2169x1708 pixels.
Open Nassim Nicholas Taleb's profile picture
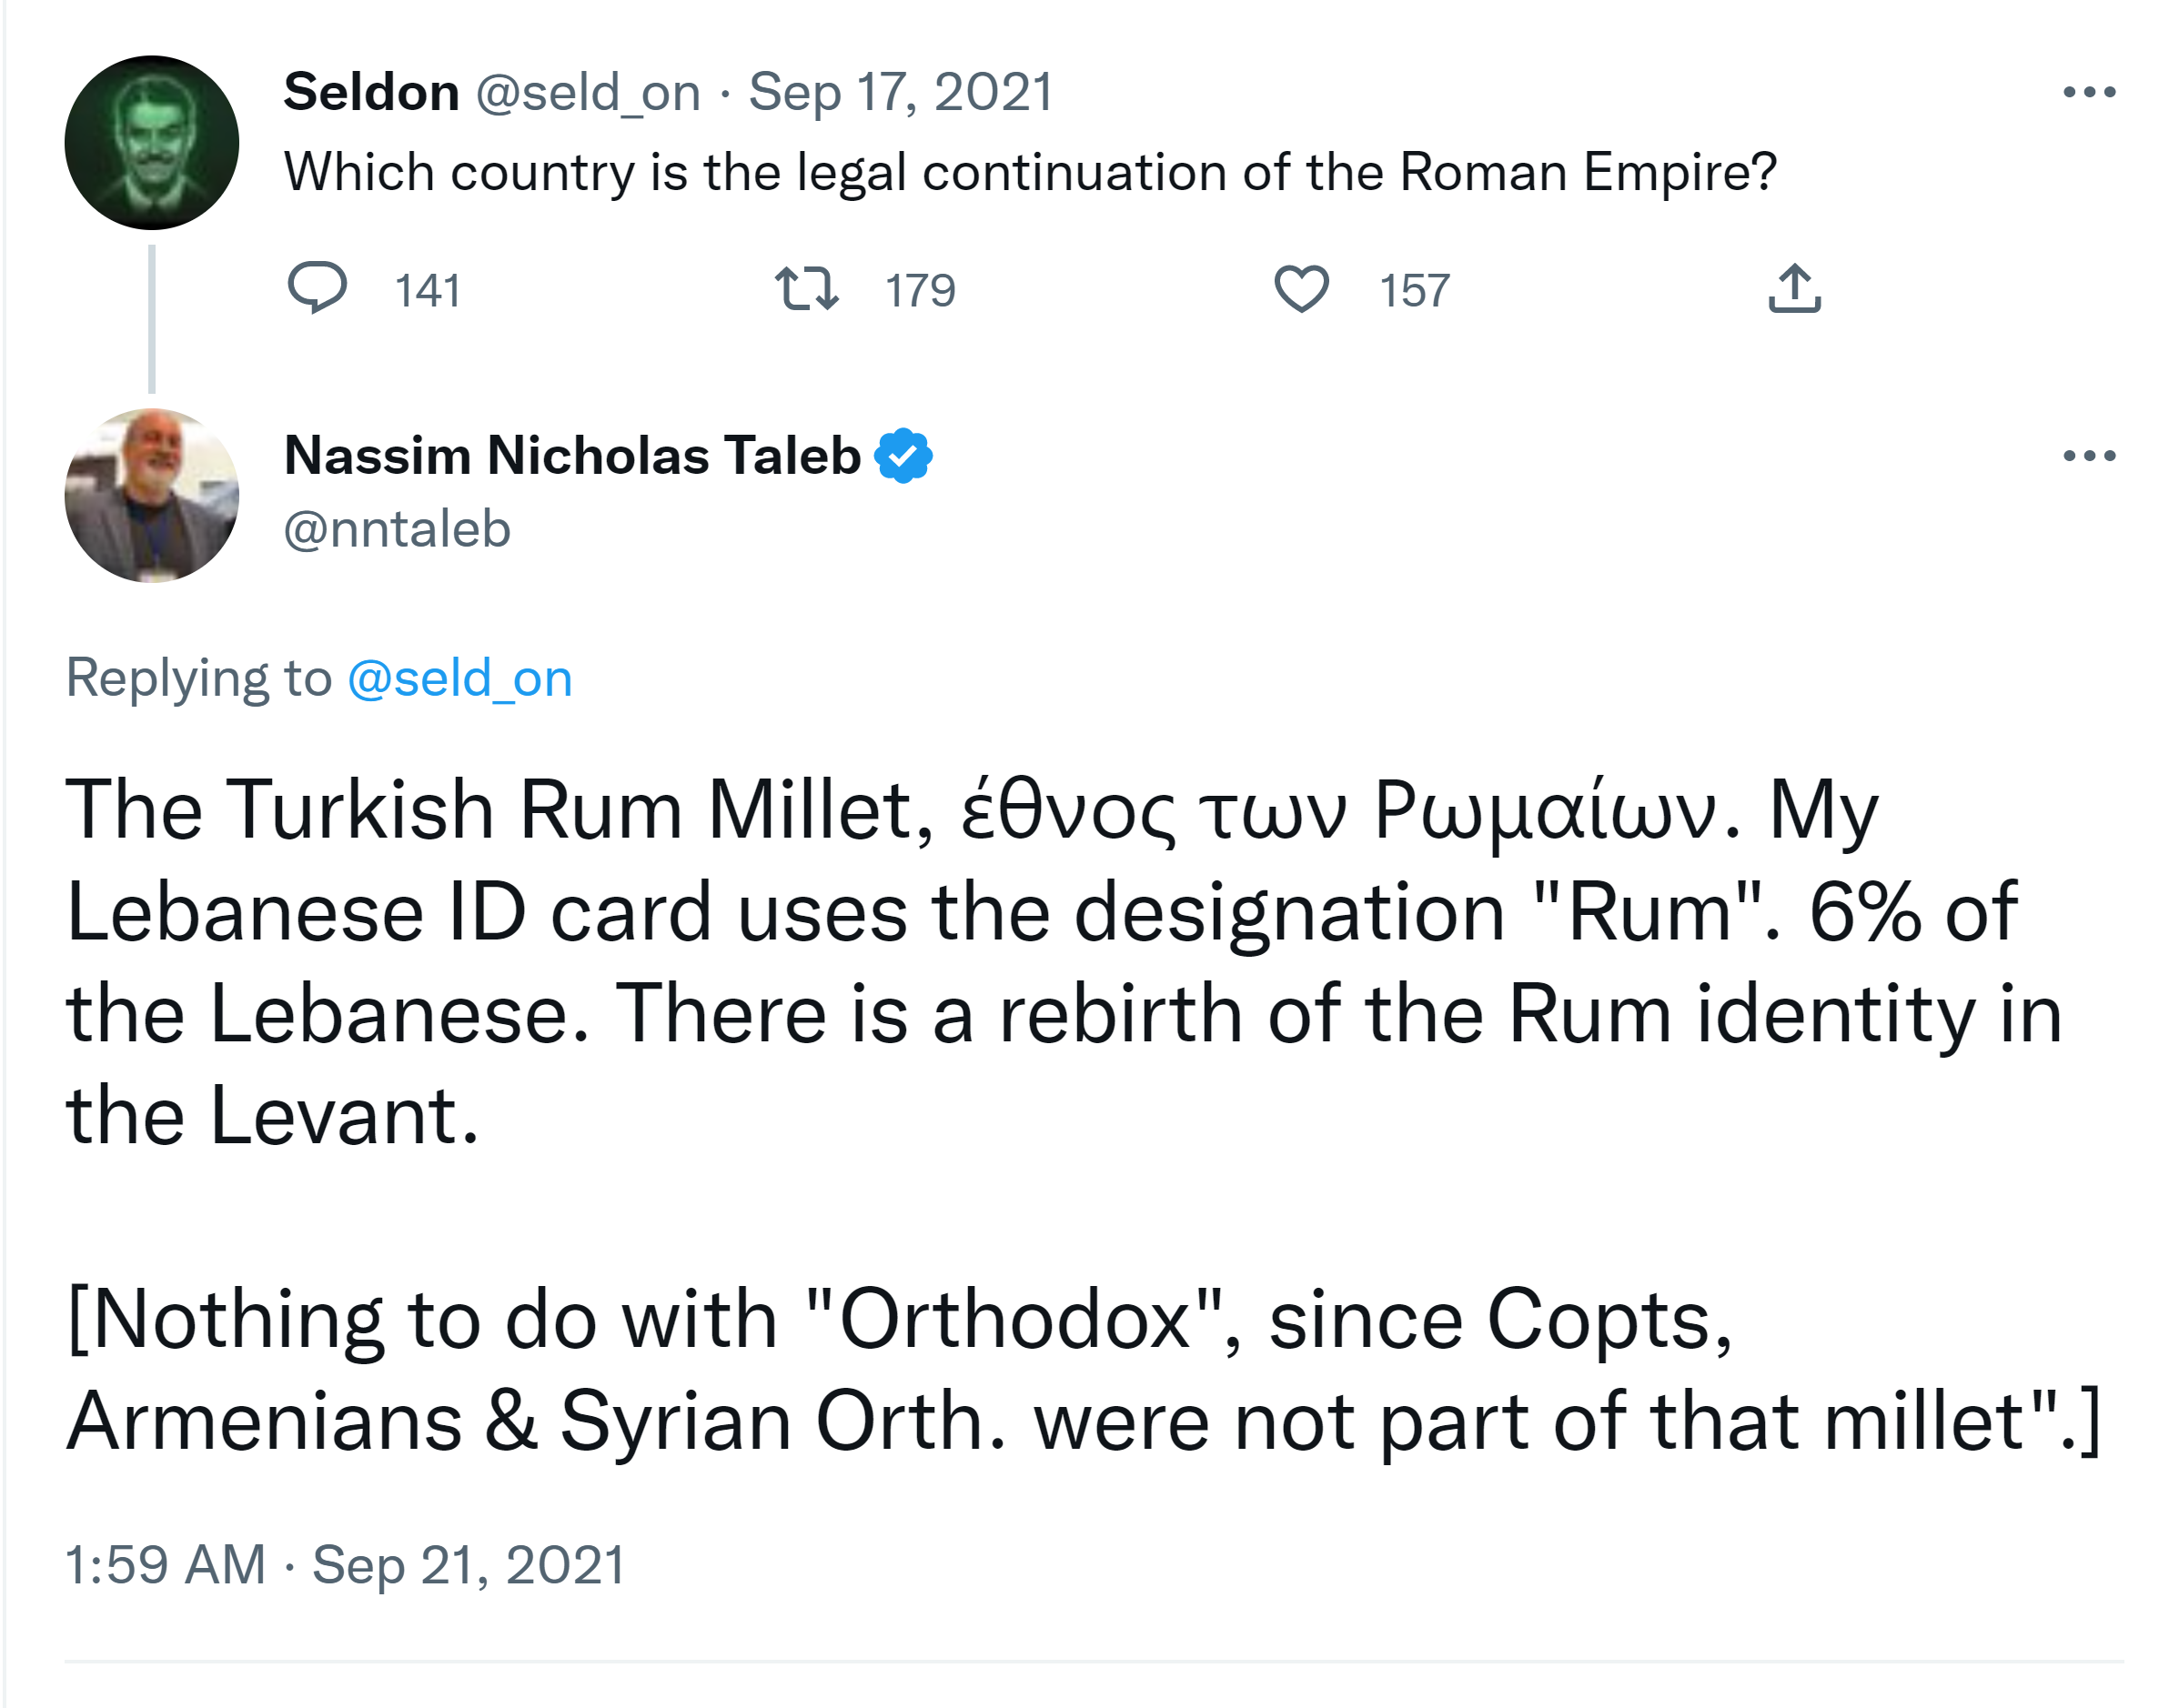pyautogui.click(x=152, y=496)
